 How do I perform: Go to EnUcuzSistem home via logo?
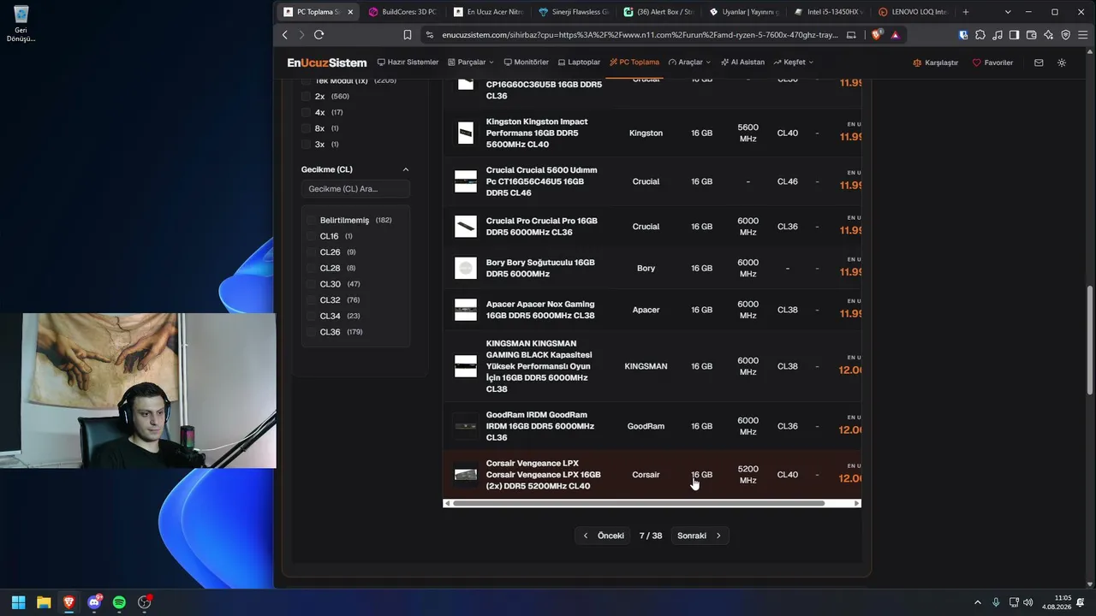pyautogui.click(x=327, y=62)
